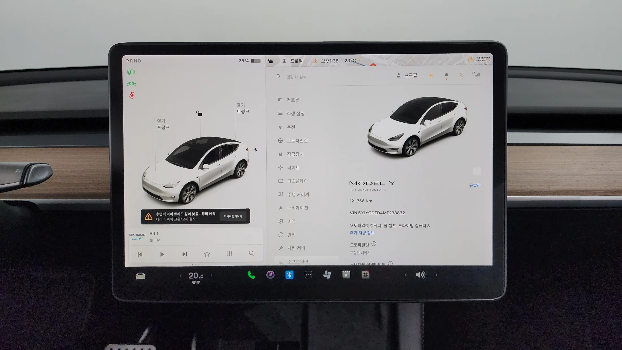Viewport: 622px width, 350px height.
Task: Open the audio equalizer sliders
Action: click(x=229, y=254)
